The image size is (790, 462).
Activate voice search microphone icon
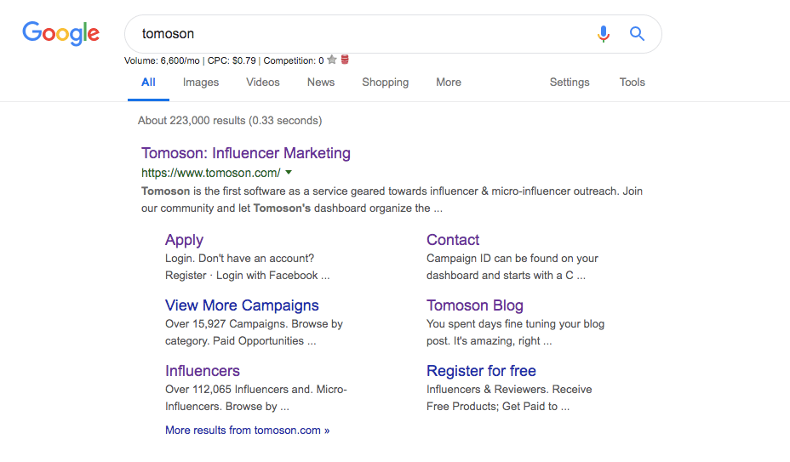click(603, 34)
